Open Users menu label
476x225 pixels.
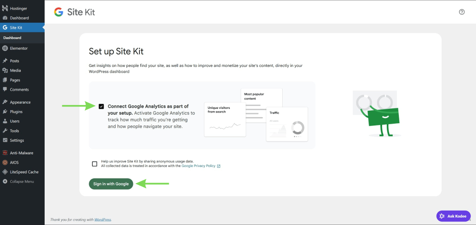click(x=14, y=121)
